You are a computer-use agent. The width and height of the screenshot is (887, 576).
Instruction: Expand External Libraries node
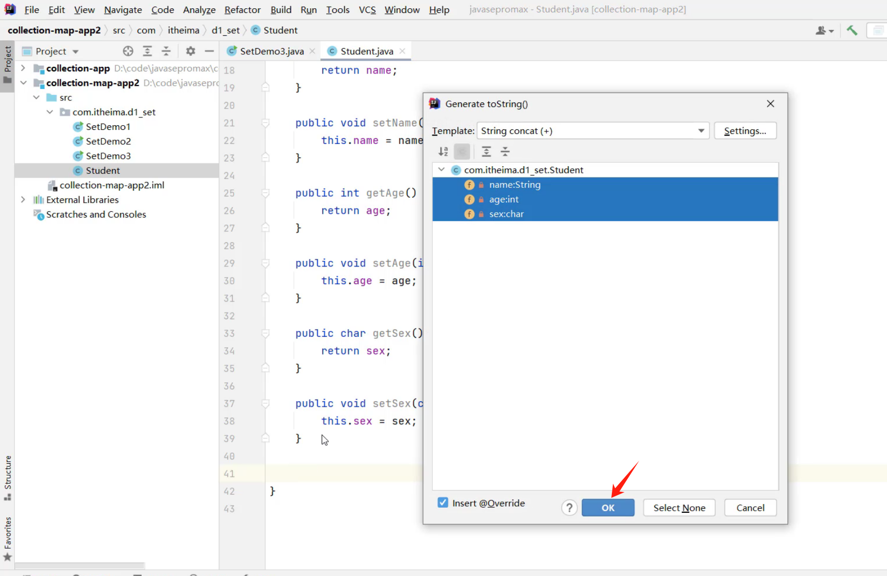(23, 200)
